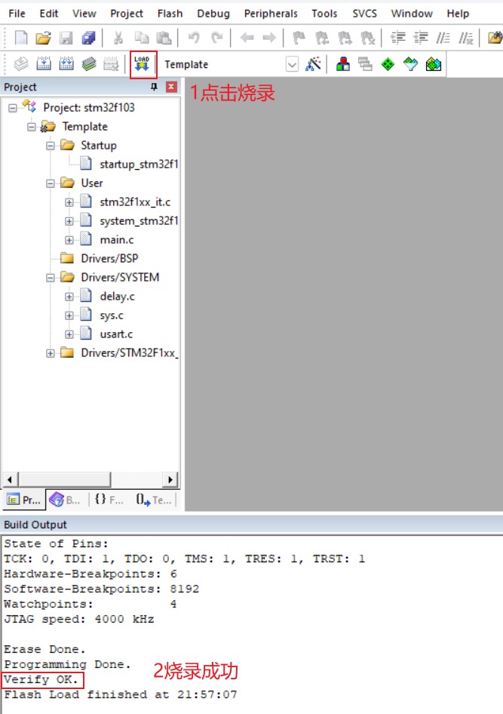Comment selection icon in toolbar
The image size is (503, 714).
pyautogui.click(x=443, y=38)
